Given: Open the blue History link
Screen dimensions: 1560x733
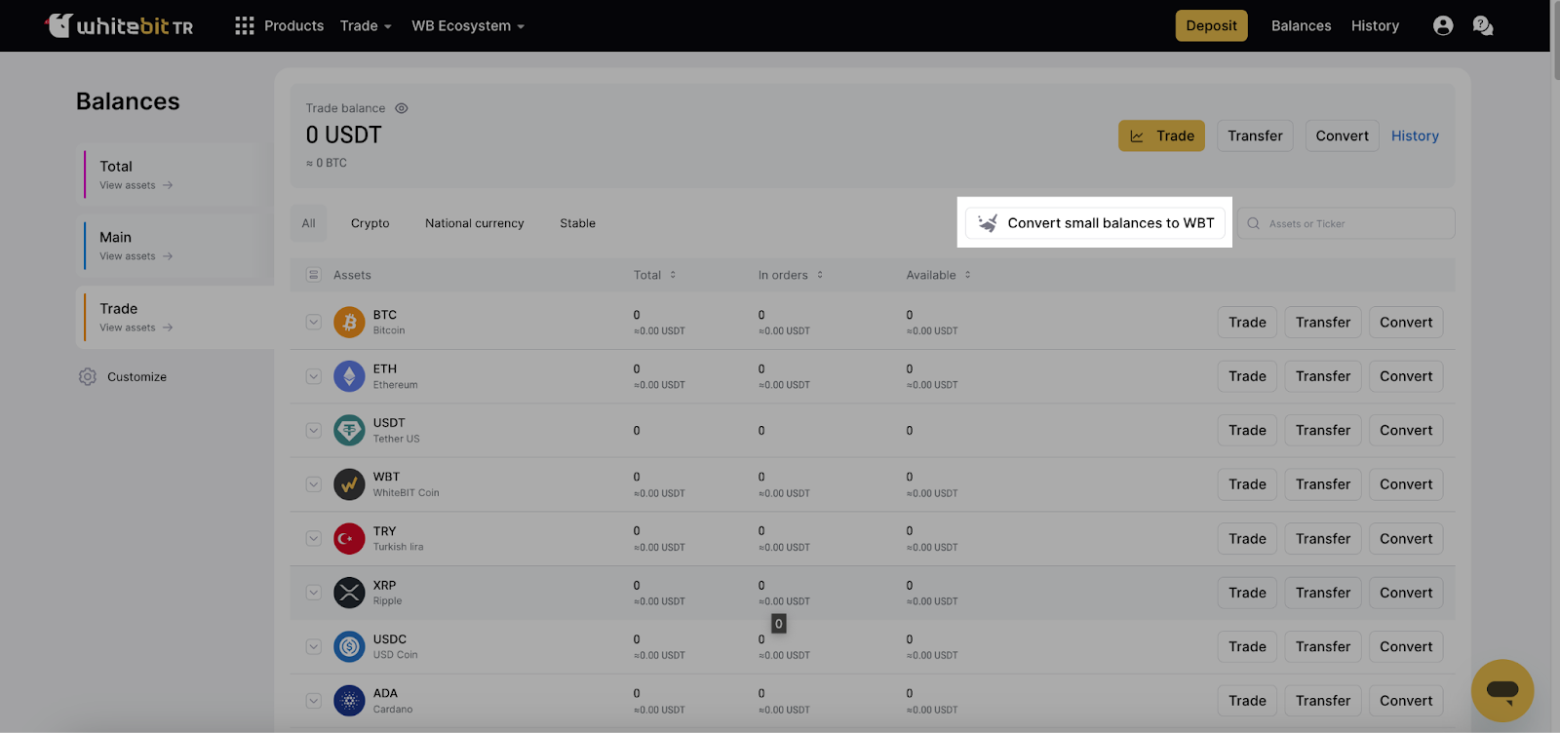Looking at the screenshot, I should [x=1415, y=135].
